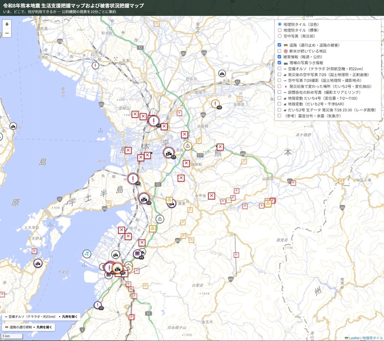Open the purple exclamation marker with +1 badge
Viewport: 384px width, 341px height.
98,305
